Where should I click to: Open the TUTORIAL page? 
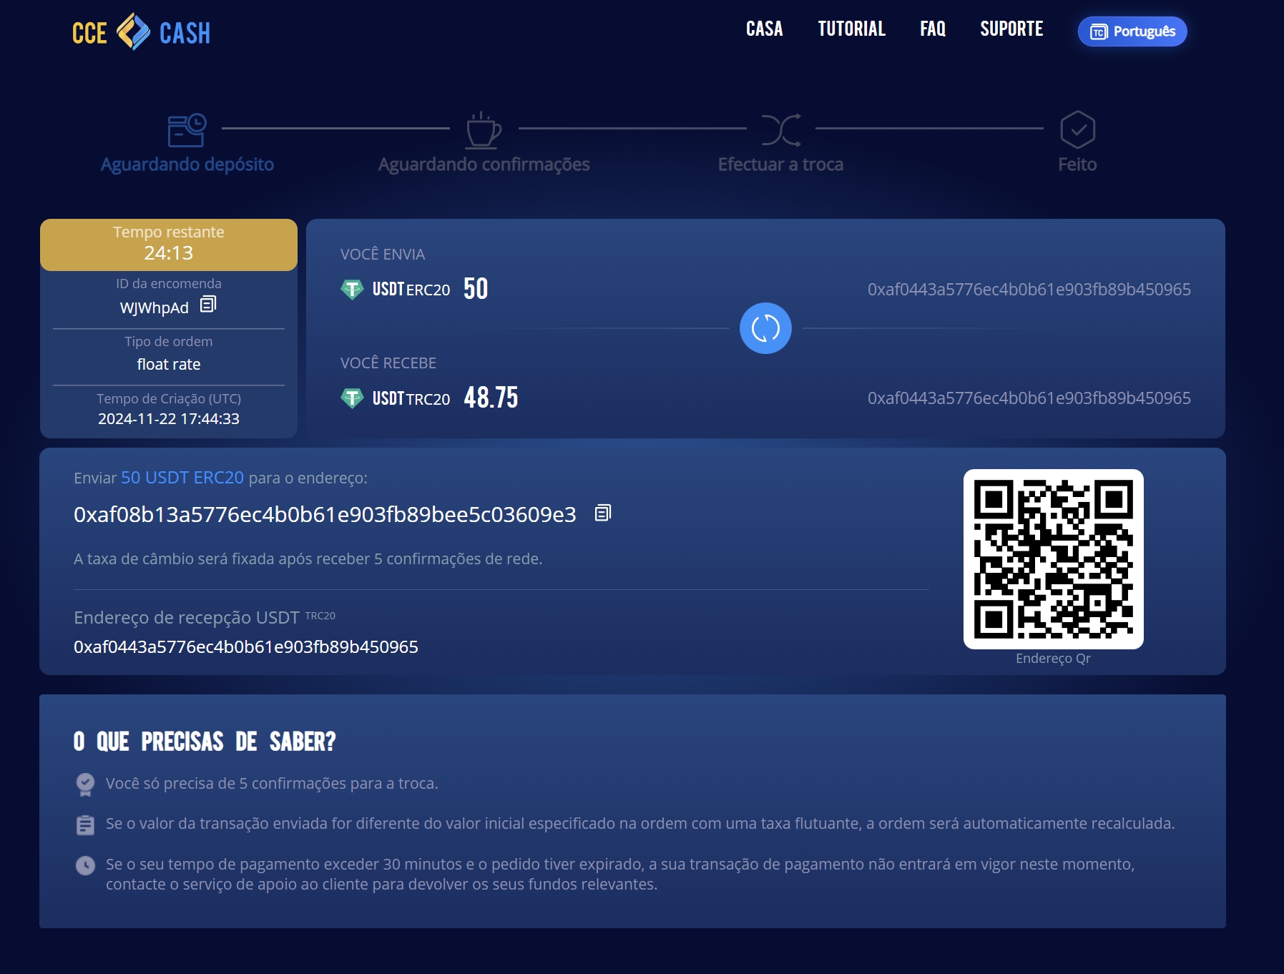click(x=851, y=29)
